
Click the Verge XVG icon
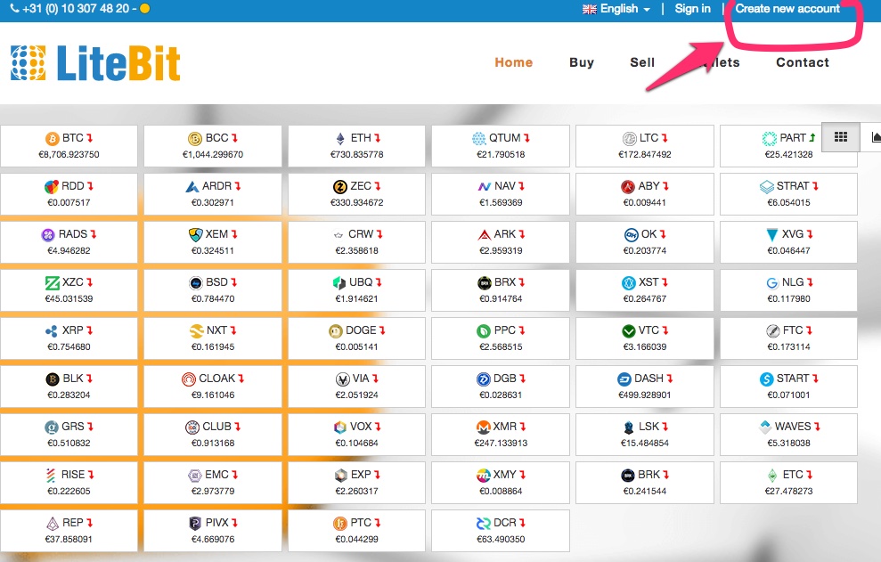(772, 234)
